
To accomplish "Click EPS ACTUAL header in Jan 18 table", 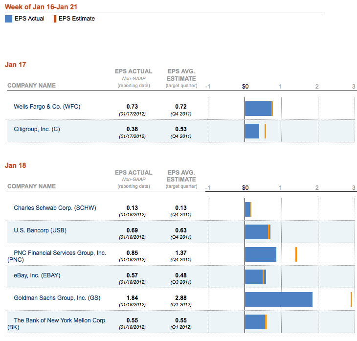I will coord(134,172).
